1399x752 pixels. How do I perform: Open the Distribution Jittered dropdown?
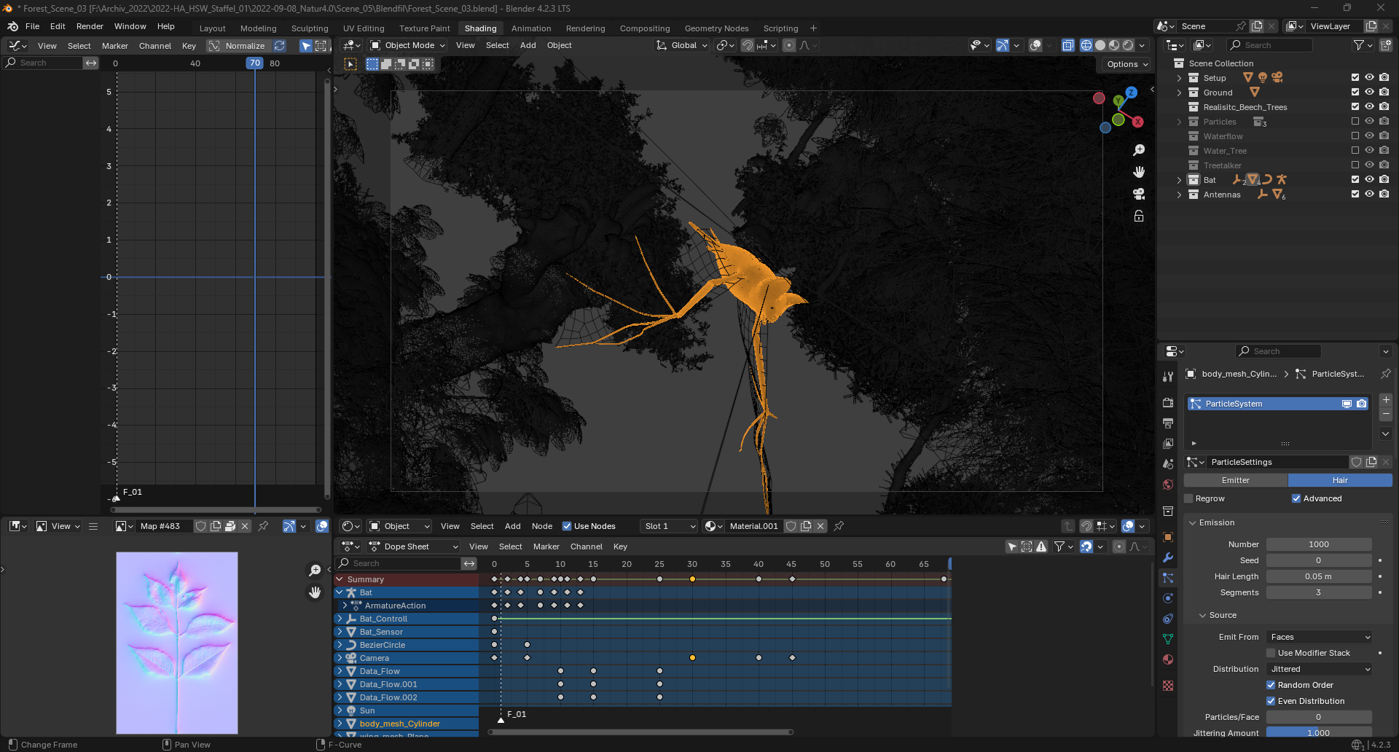point(1319,669)
